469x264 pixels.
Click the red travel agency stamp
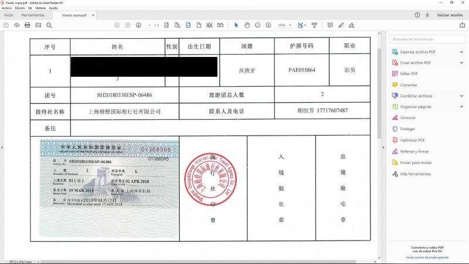click(x=210, y=180)
